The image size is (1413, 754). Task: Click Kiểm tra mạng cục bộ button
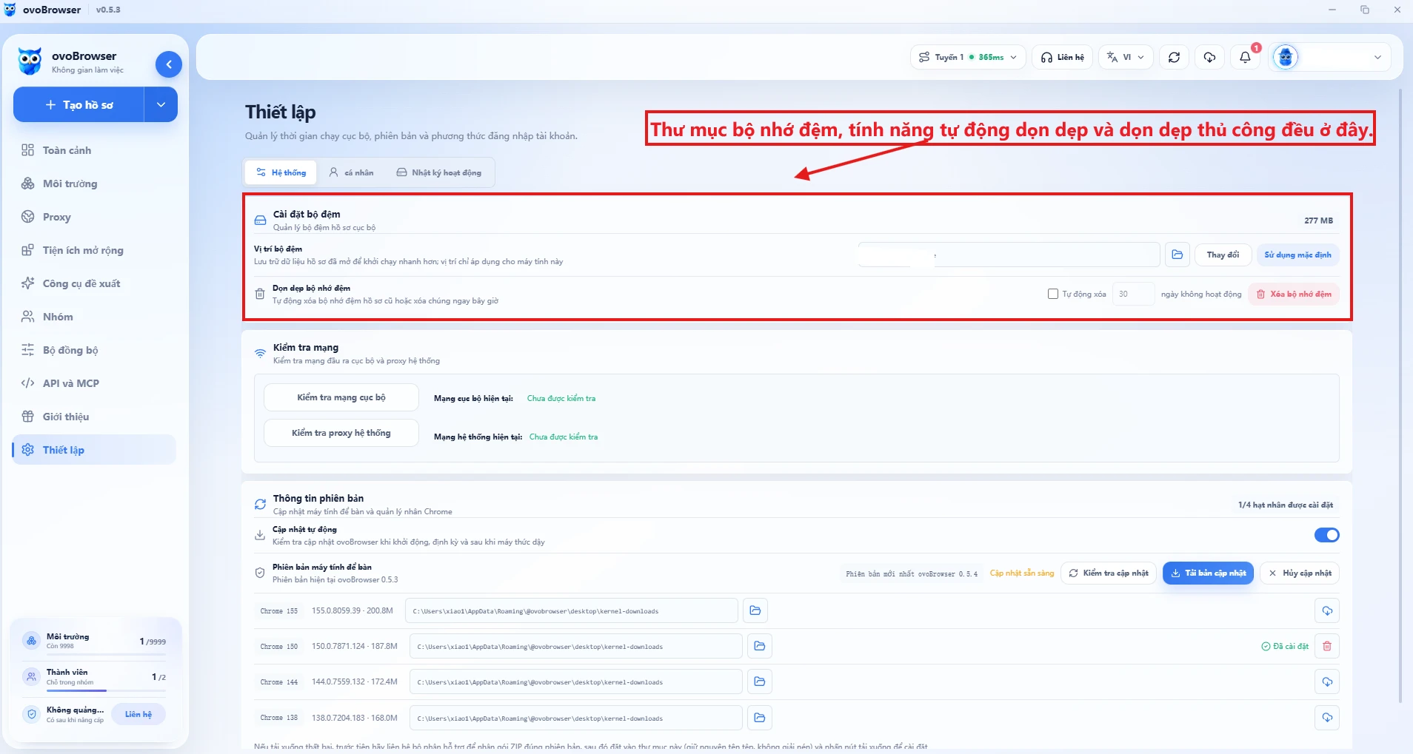[341, 397]
